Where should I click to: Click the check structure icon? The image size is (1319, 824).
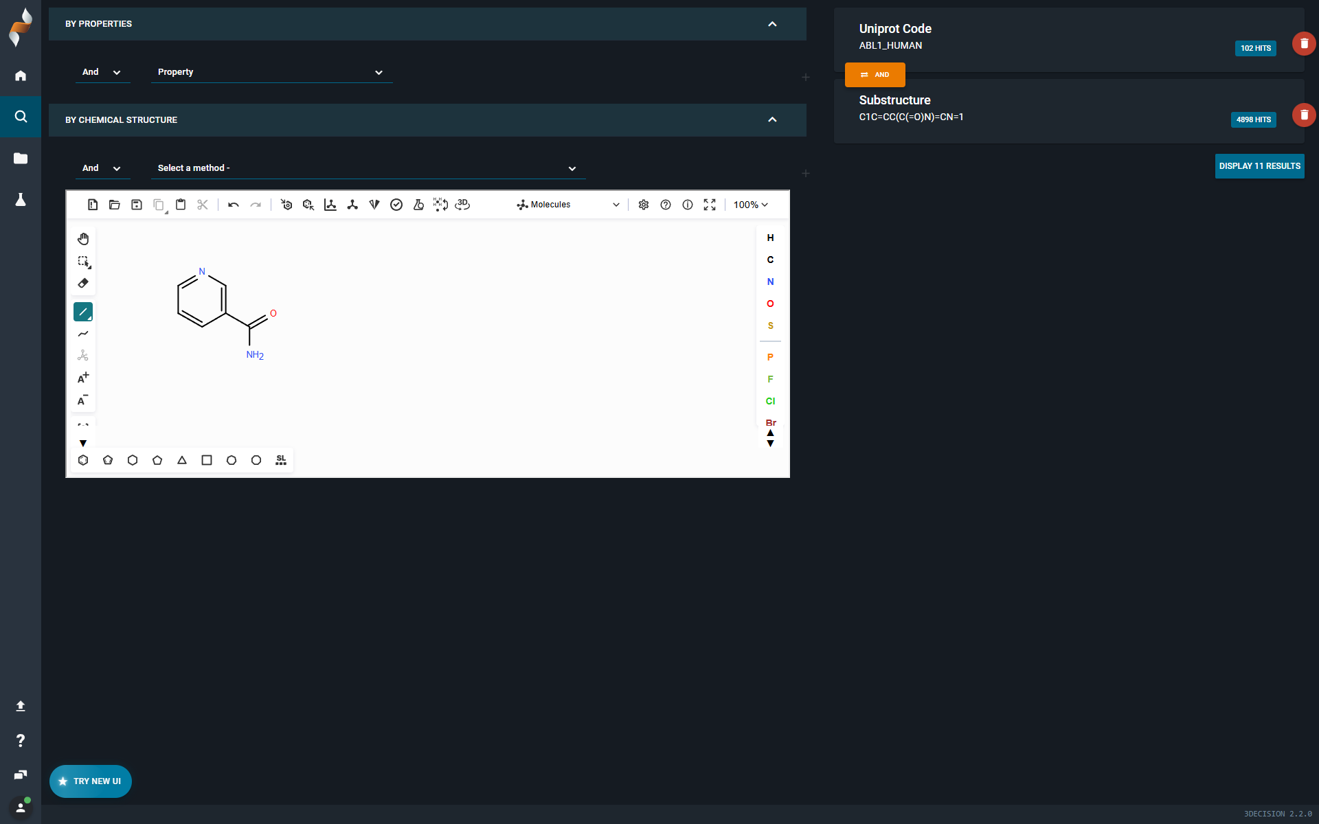[x=396, y=205]
